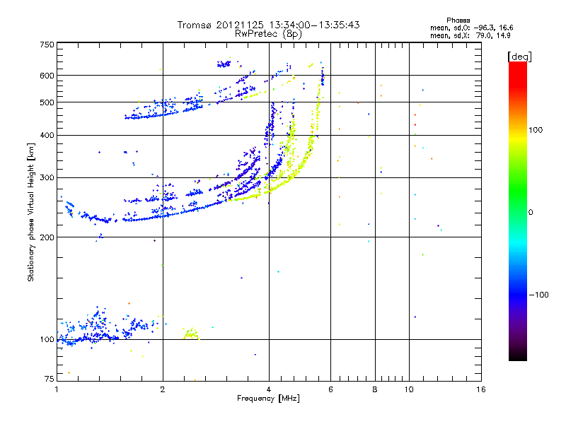Screen dimensions: 566x424
Task: Select the "mean, sd,X: 79.0, 14.9" line
Action: (x=470, y=35)
